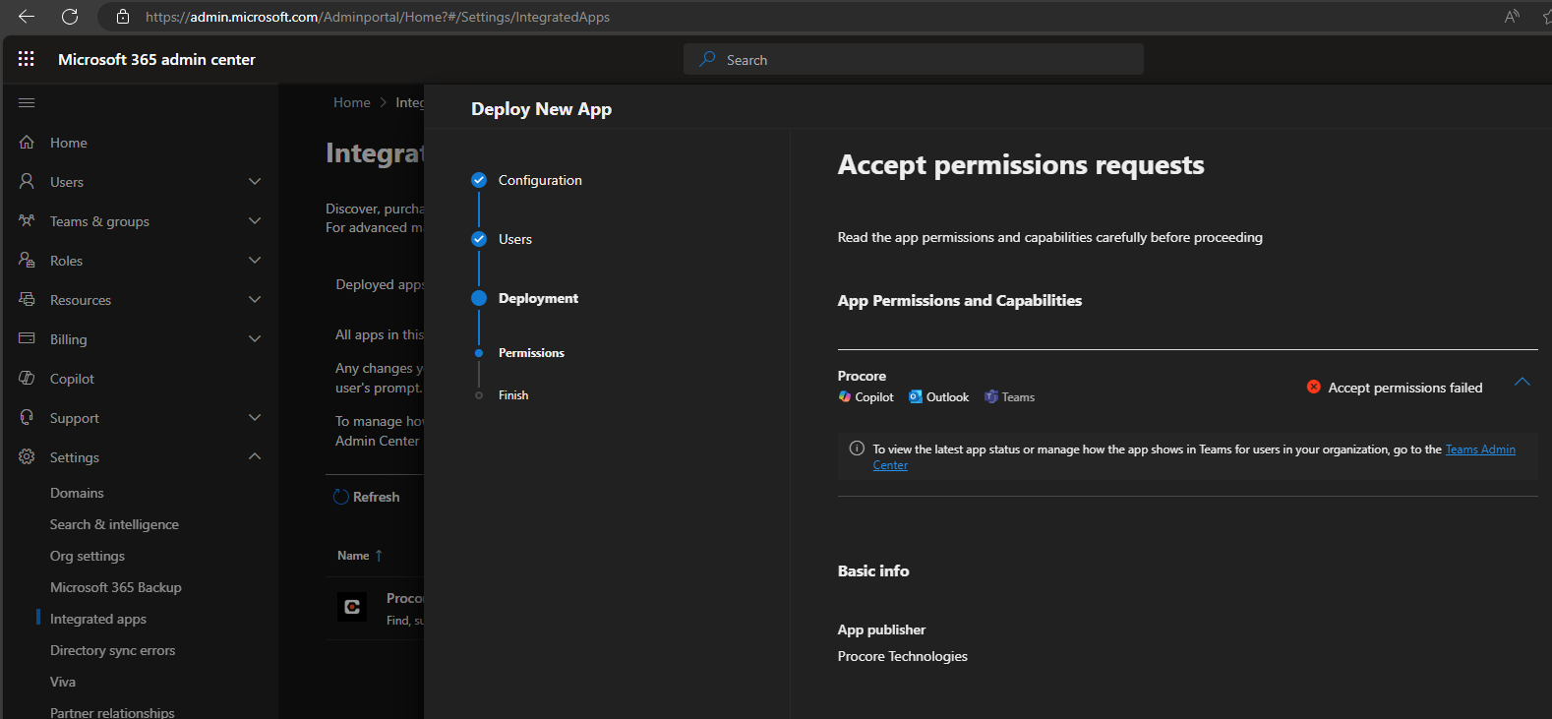The height and width of the screenshot is (719, 1552).
Task: Click the Teams & groups icon in sidebar
Action: (27, 221)
